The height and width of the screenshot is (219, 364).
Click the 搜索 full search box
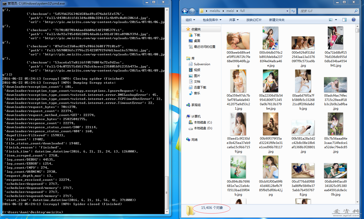(327, 11)
